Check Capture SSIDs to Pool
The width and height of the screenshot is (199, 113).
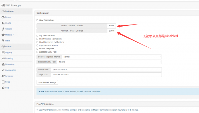(37, 46)
